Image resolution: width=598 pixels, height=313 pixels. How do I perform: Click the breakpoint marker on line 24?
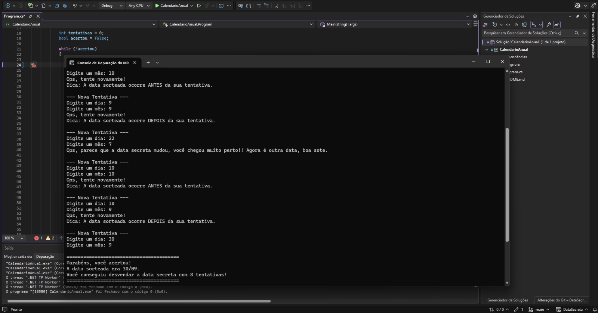click(x=33, y=65)
